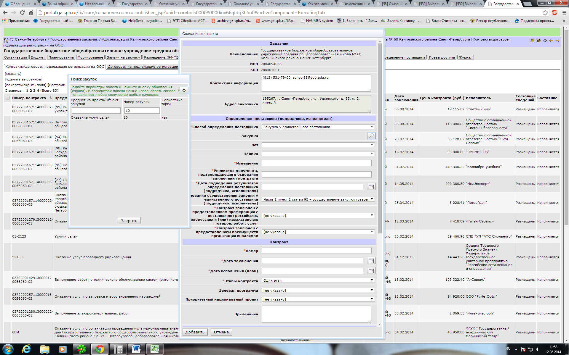Image resolution: width=569 pixels, height=355 pixels.
Task: Click the Извещение input field
Action: coord(316,163)
